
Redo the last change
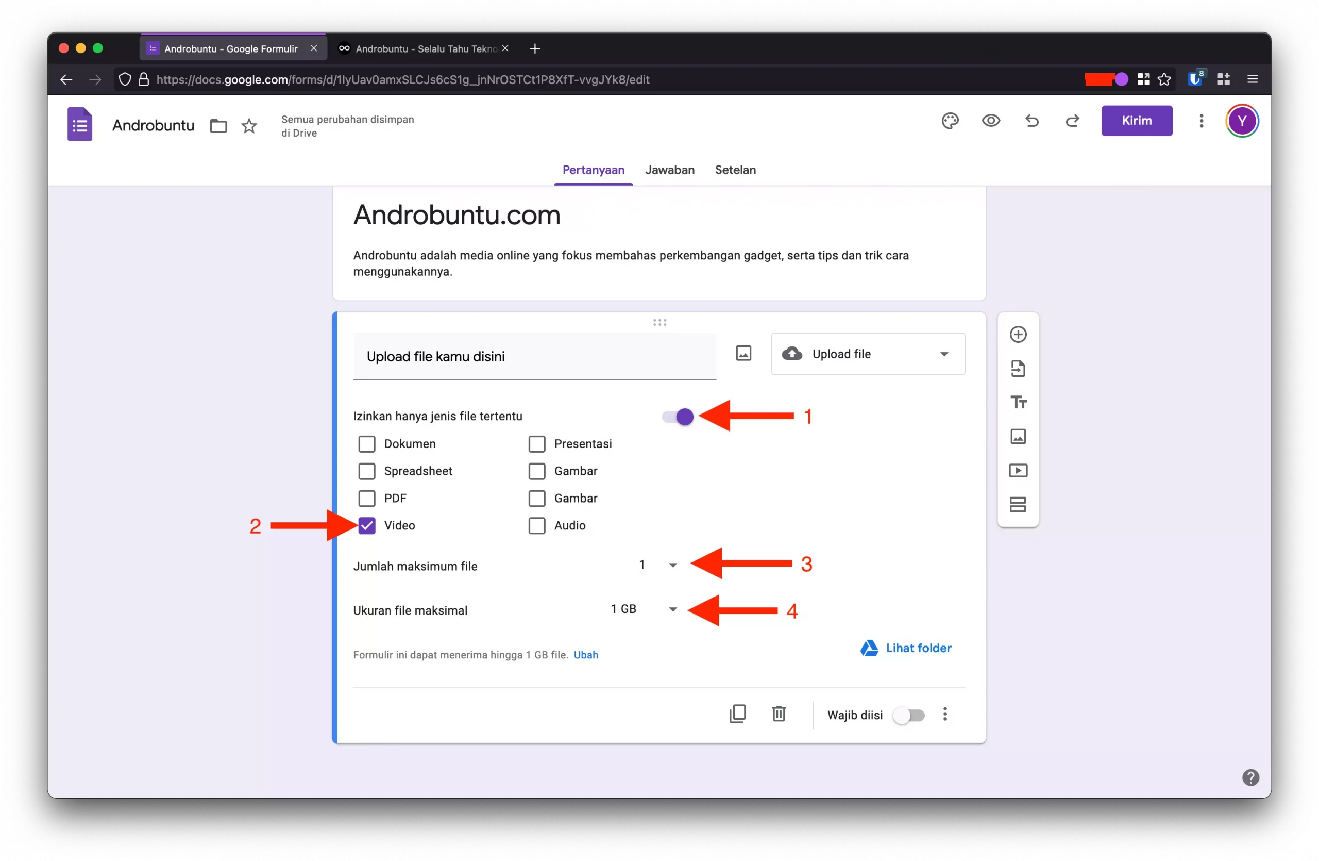(x=1072, y=120)
